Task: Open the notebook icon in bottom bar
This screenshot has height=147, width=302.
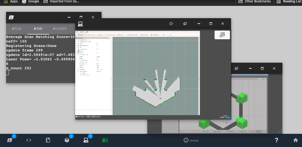Action: tap(48, 140)
